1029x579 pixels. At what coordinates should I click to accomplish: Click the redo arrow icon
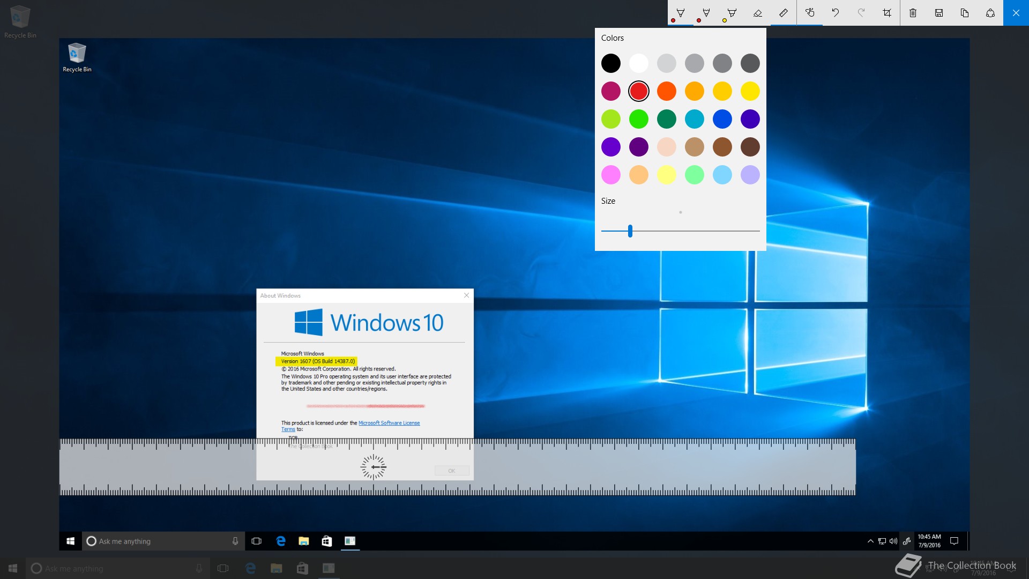coord(861,13)
